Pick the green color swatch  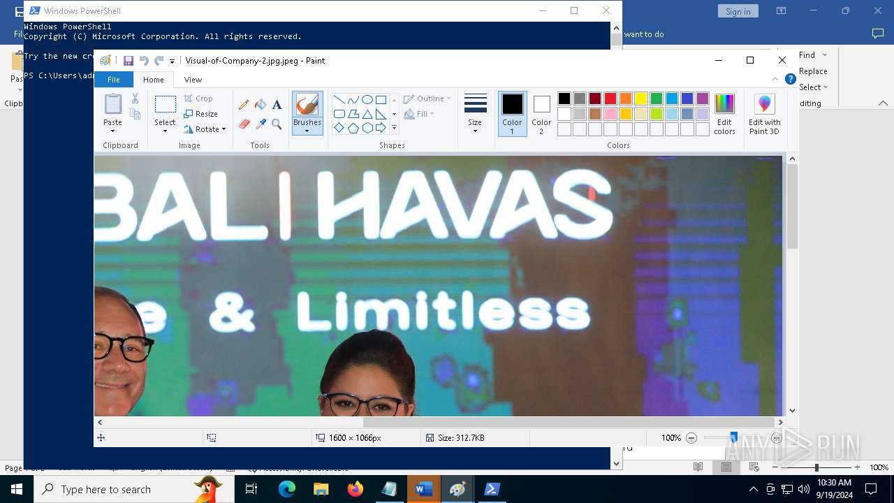(657, 99)
